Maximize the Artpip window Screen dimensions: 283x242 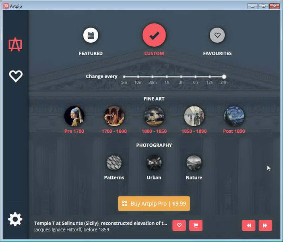264,6
